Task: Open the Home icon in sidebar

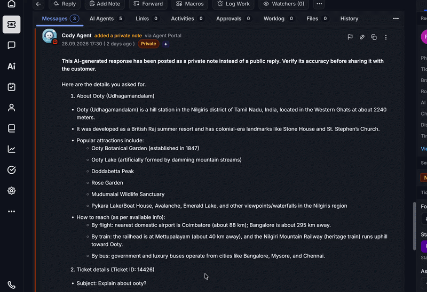Action: click(x=11, y=4)
